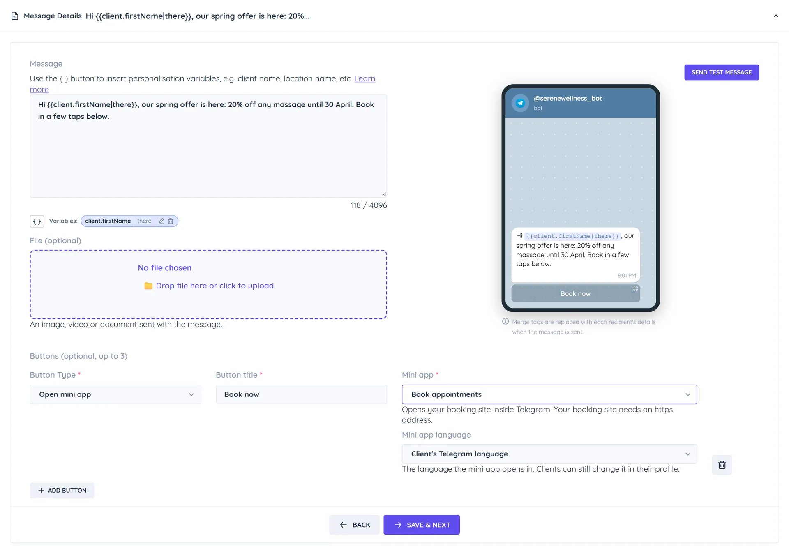The height and width of the screenshot is (553, 789).
Task: Click the Book now button in the phone preview
Action: (575, 294)
